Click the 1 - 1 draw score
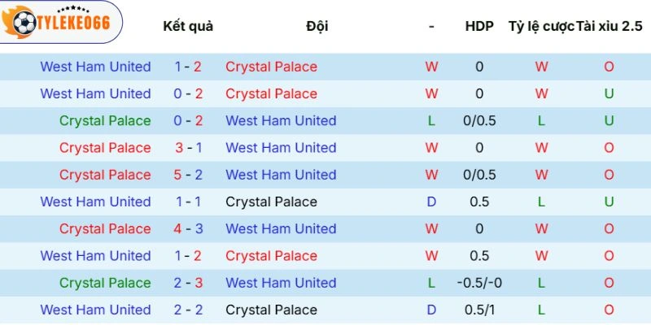The height and width of the screenshot is (325, 651). [x=188, y=201]
